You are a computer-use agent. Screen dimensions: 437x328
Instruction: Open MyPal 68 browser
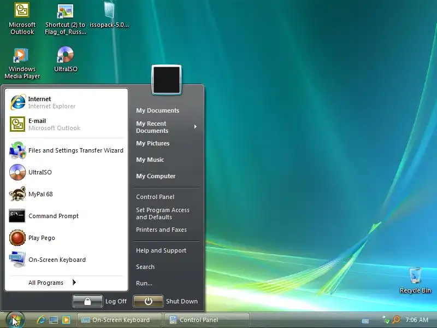66,194
